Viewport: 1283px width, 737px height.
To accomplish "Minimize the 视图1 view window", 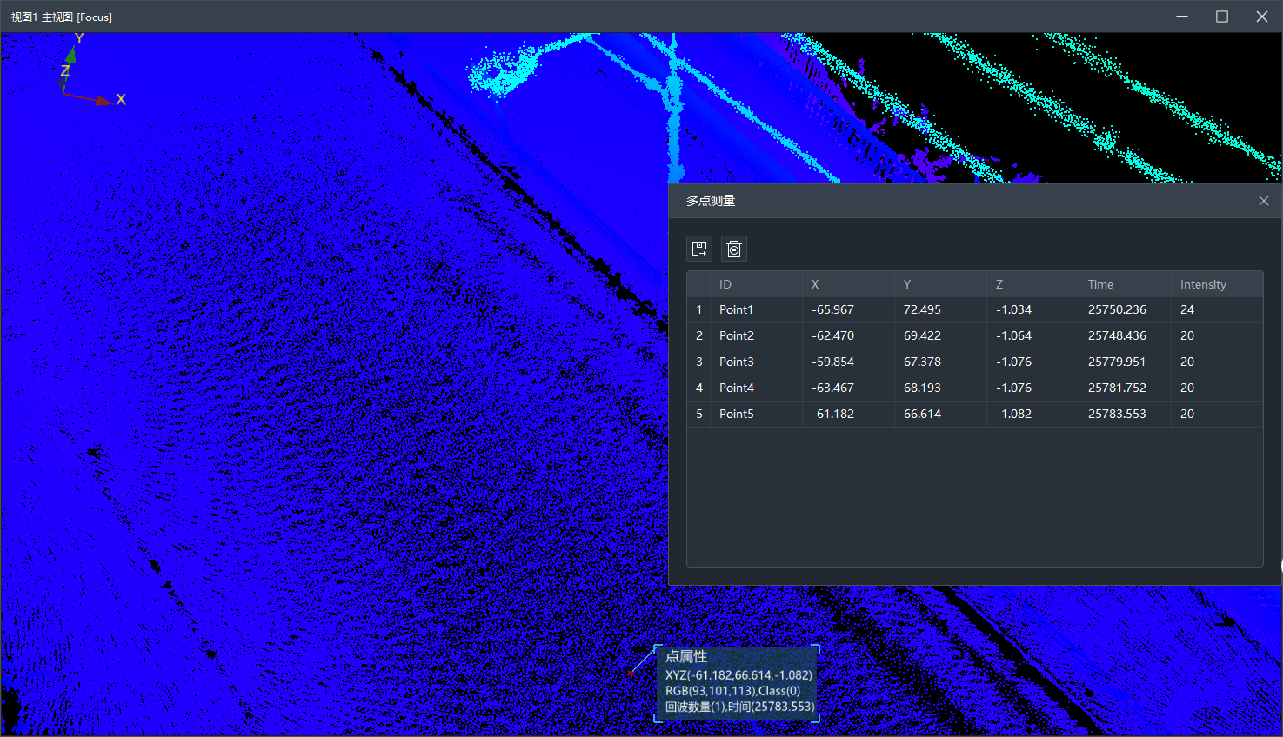I will click(x=1182, y=17).
